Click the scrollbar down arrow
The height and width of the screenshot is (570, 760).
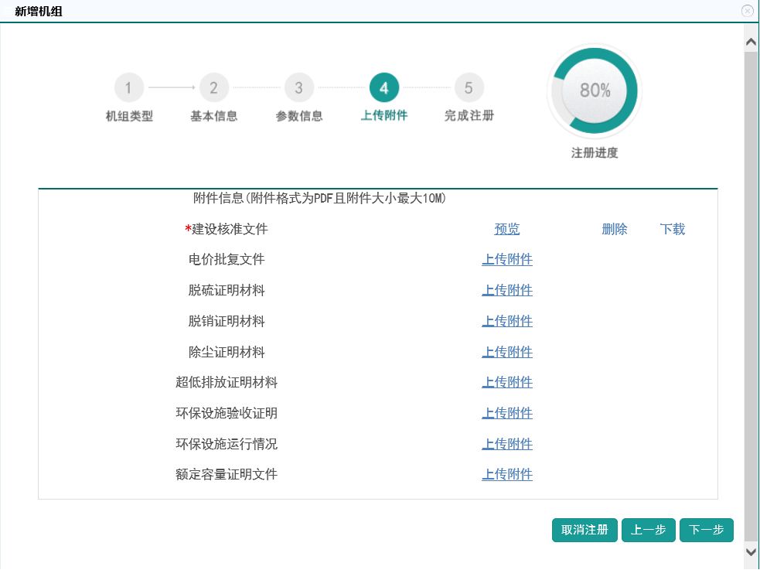[x=751, y=551]
